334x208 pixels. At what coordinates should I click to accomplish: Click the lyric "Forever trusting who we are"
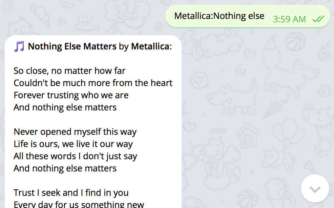[x=71, y=95]
